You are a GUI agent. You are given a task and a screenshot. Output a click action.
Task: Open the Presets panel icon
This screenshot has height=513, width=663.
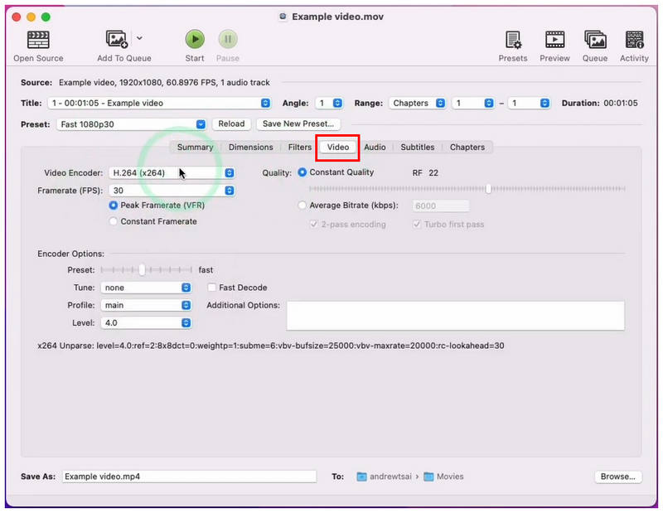coord(513,40)
